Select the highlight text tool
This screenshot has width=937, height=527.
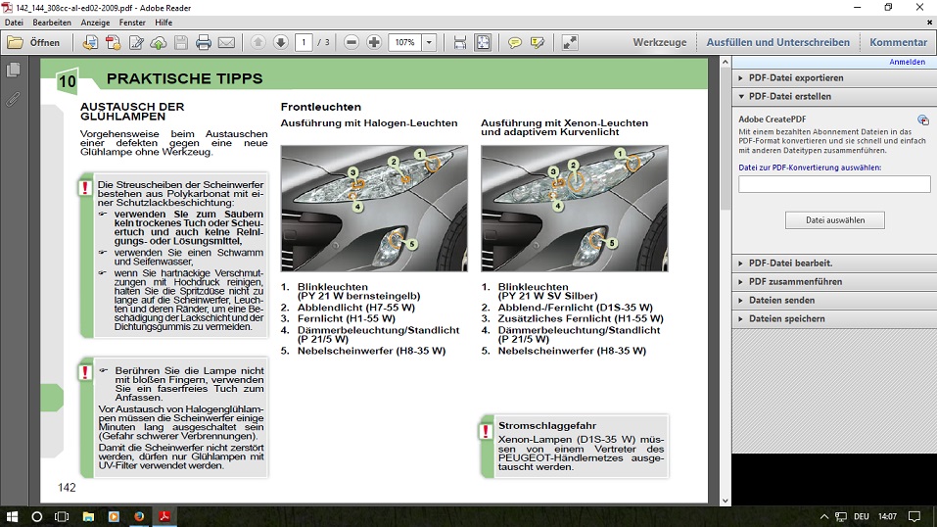click(x=537, y=43)
